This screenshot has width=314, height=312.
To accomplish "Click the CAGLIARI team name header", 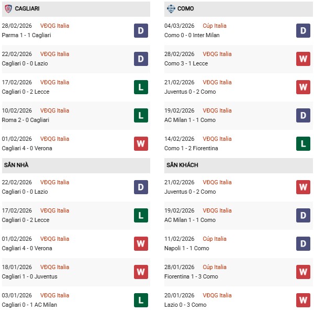I will [x=27, y=9].
